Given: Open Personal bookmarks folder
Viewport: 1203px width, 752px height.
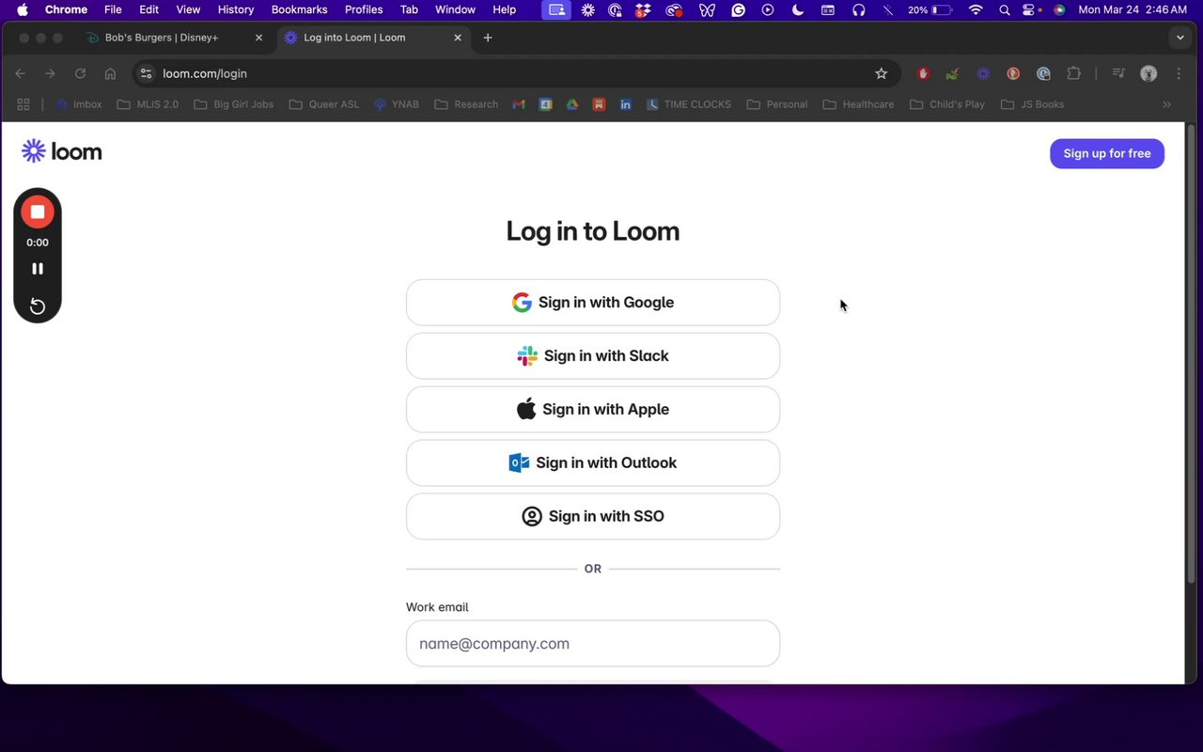Looking at the screenshot, I should pyautogui.click(x=777, y=104).
